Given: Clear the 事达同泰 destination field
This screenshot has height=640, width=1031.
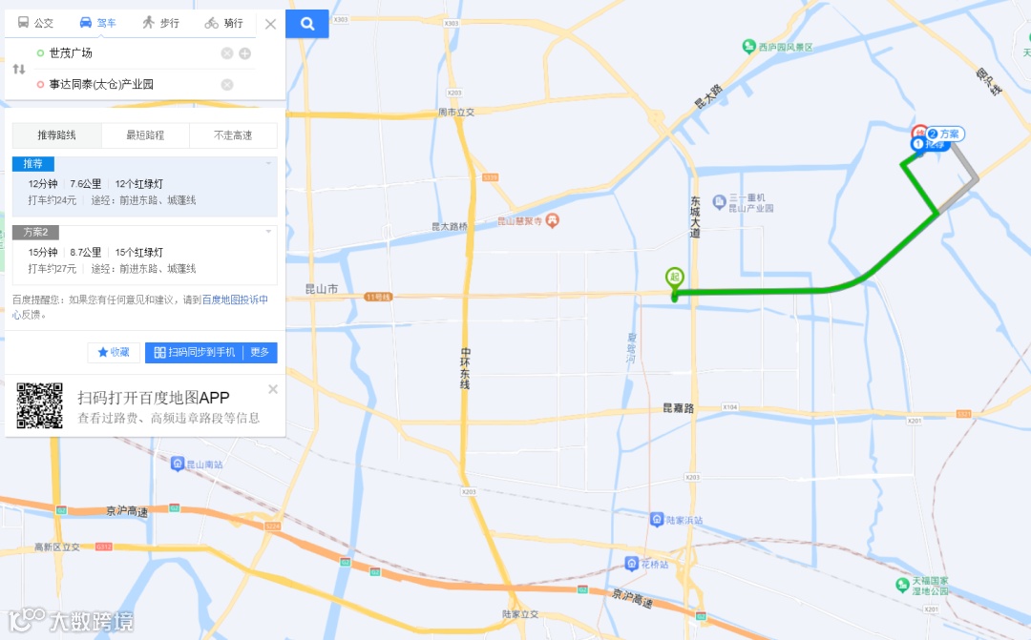Looking at the screenshot, I should (x=227, y=85).
